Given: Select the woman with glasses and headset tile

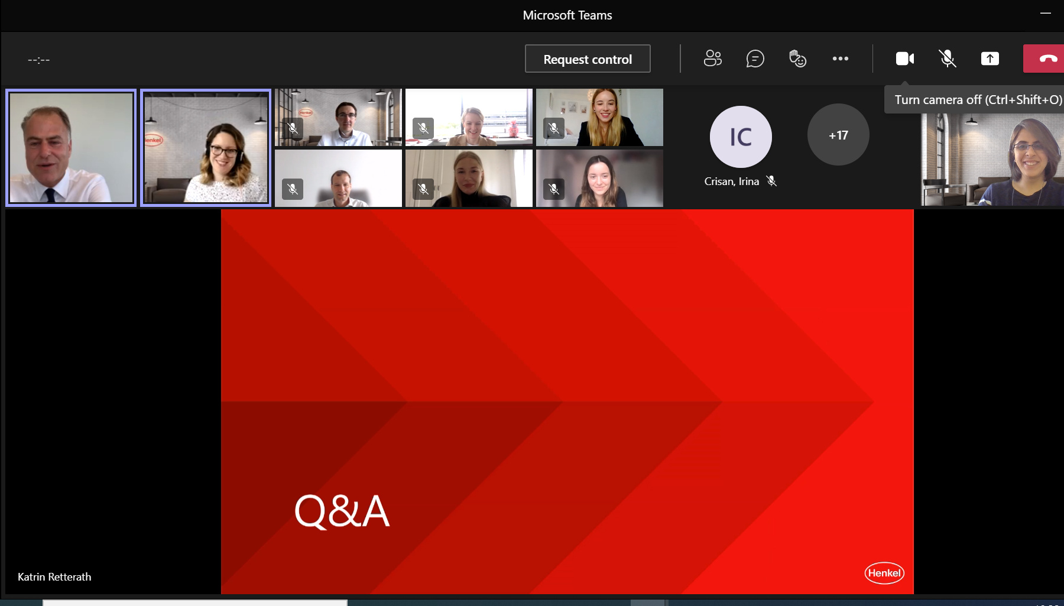Looking at the screenshot, I should (206, 148).
